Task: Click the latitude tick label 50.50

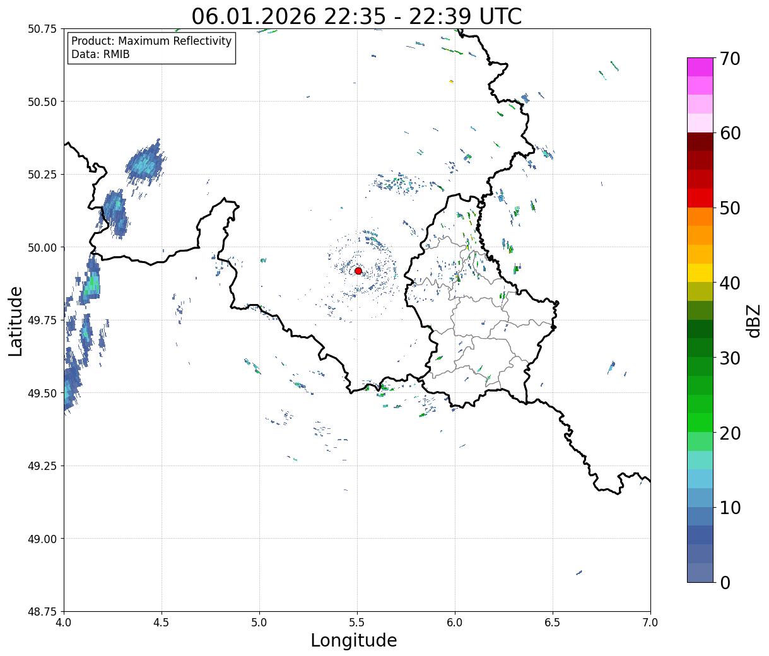Action: (42, 102)
